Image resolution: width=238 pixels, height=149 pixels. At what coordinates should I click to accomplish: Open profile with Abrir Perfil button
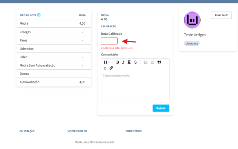click(x=221, y=15)
